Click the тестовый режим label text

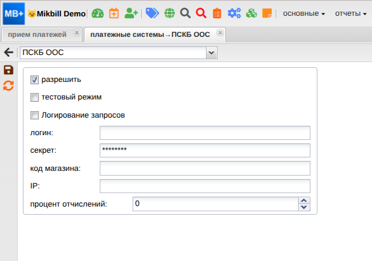click(72, 97)
